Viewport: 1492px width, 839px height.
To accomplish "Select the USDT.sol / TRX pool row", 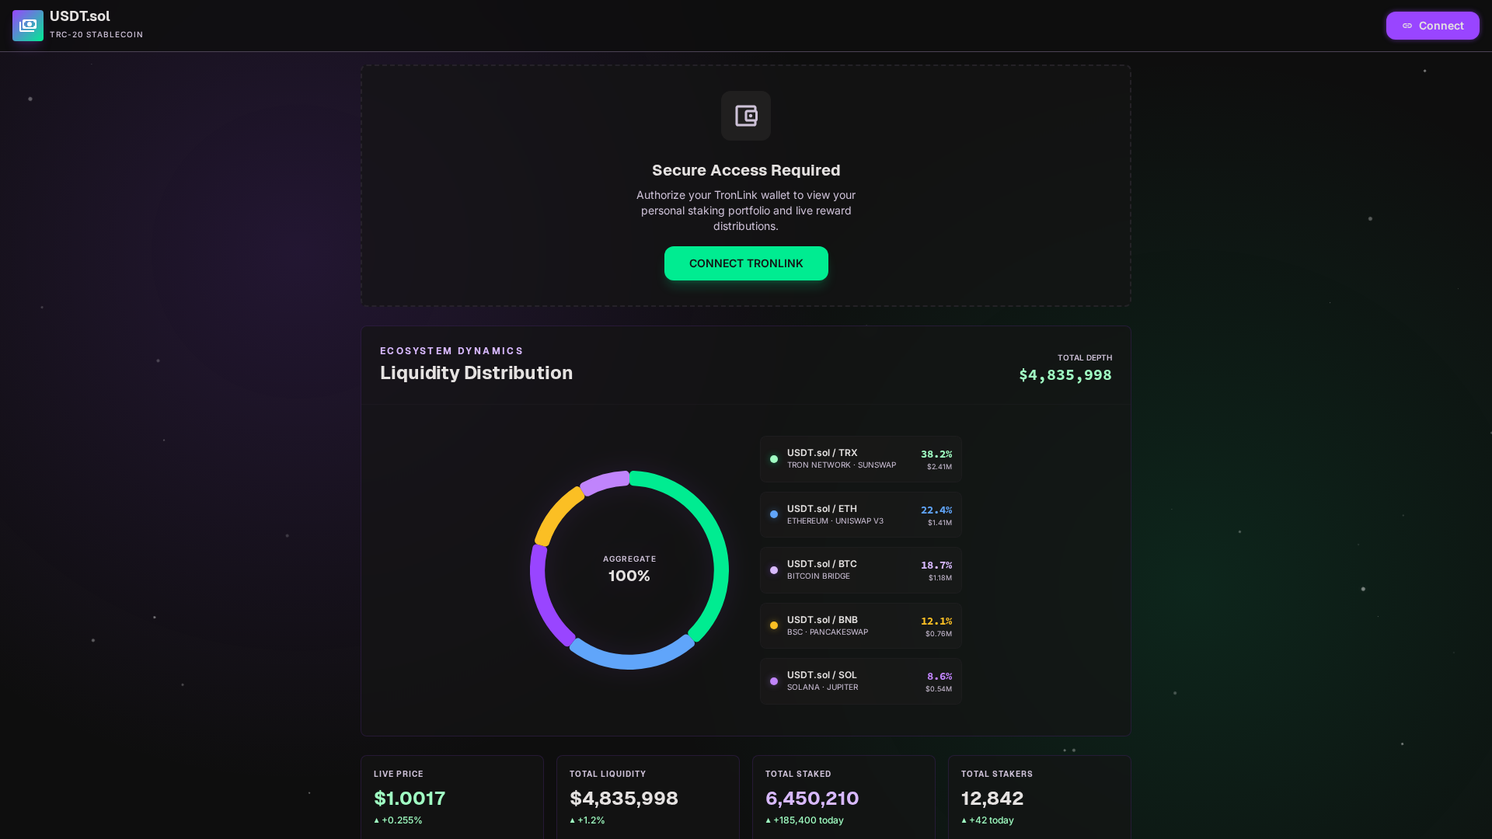I will (861, 459).
